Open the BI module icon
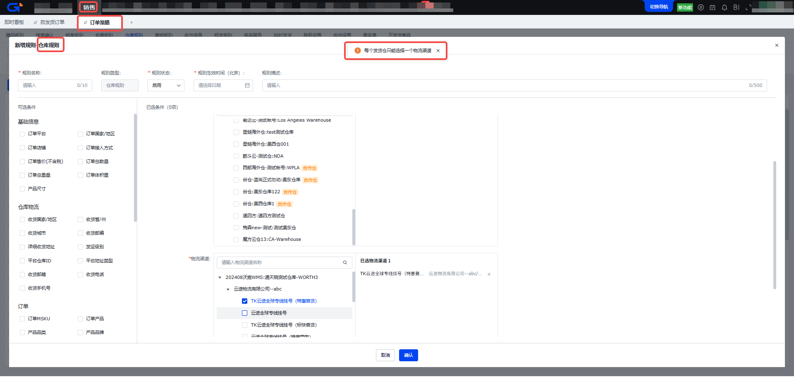 coord(736,7)
